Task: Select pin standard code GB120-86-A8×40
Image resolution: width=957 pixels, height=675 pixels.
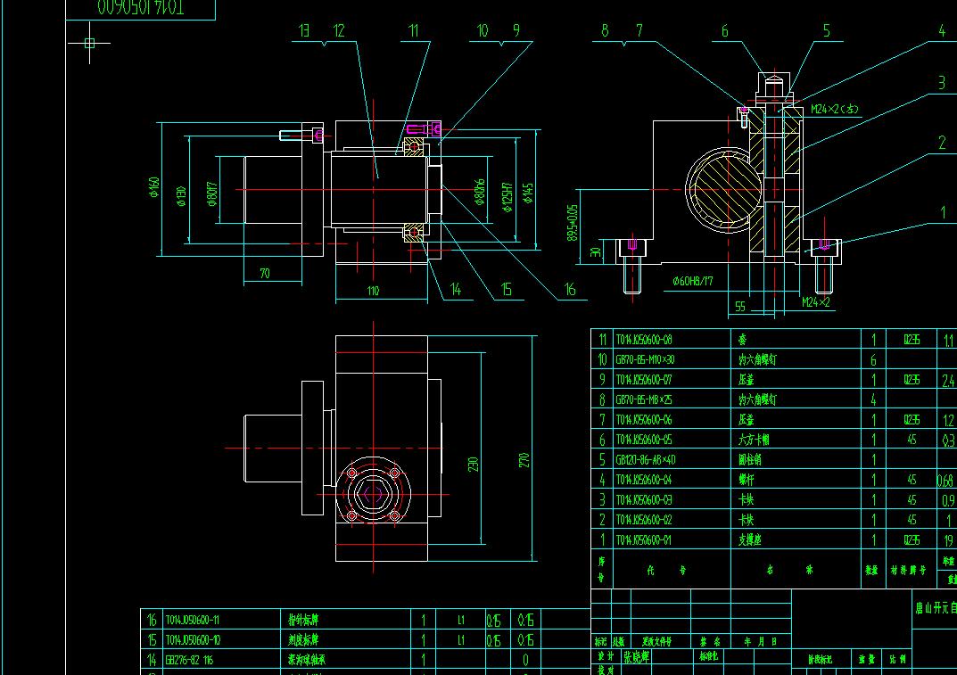Action: click(646, 460)
